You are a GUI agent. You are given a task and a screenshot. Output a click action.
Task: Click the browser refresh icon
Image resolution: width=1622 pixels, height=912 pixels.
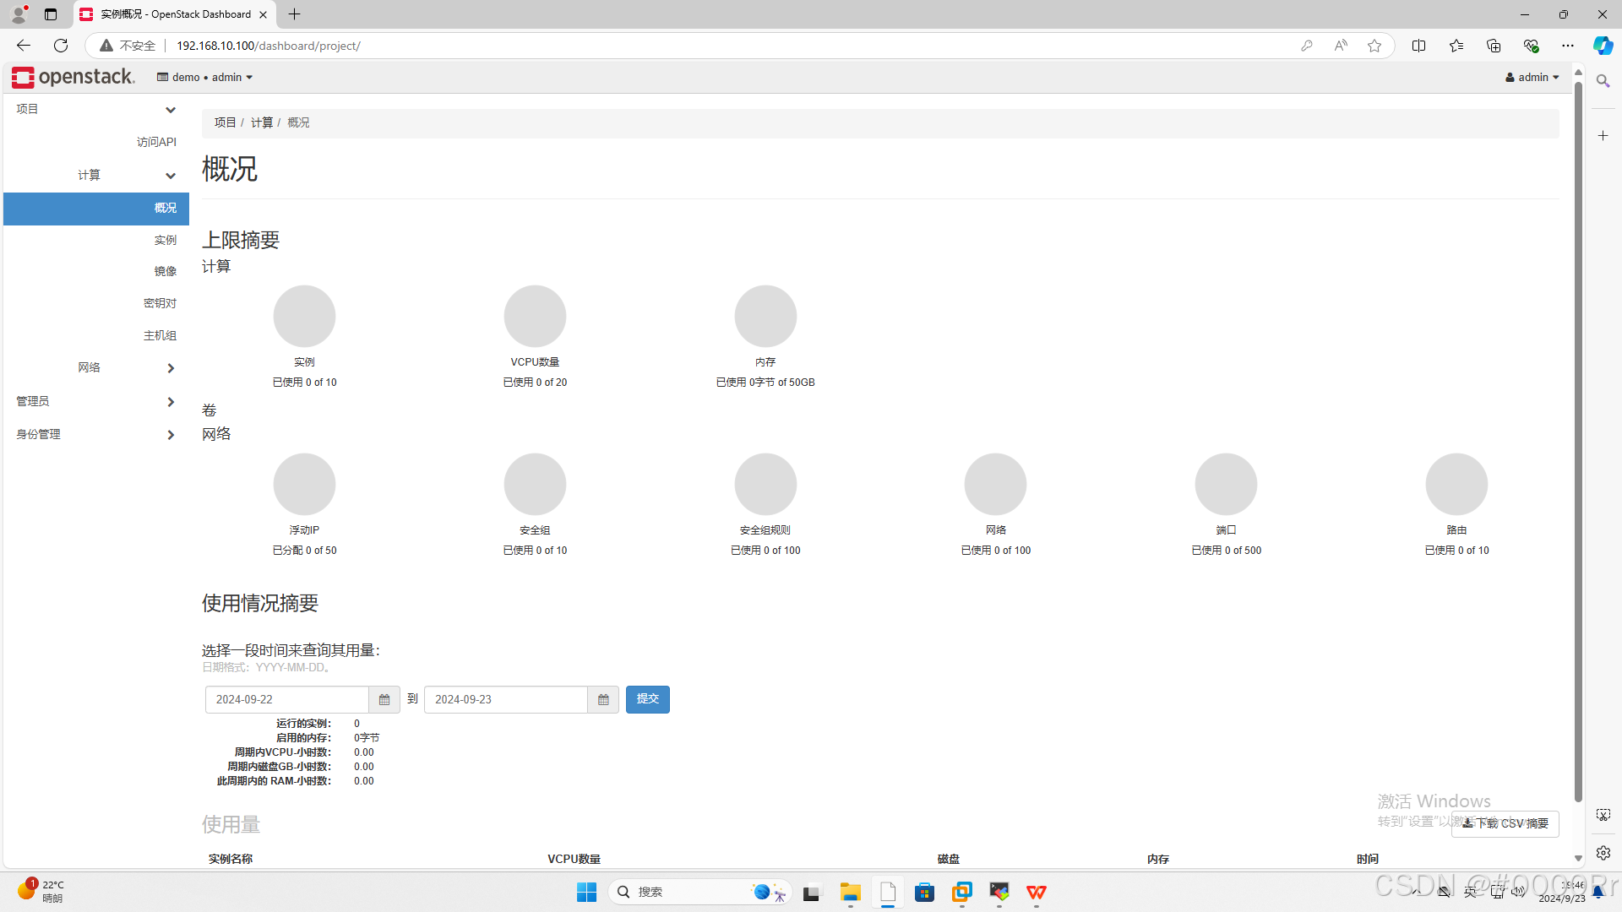[61, 46]
